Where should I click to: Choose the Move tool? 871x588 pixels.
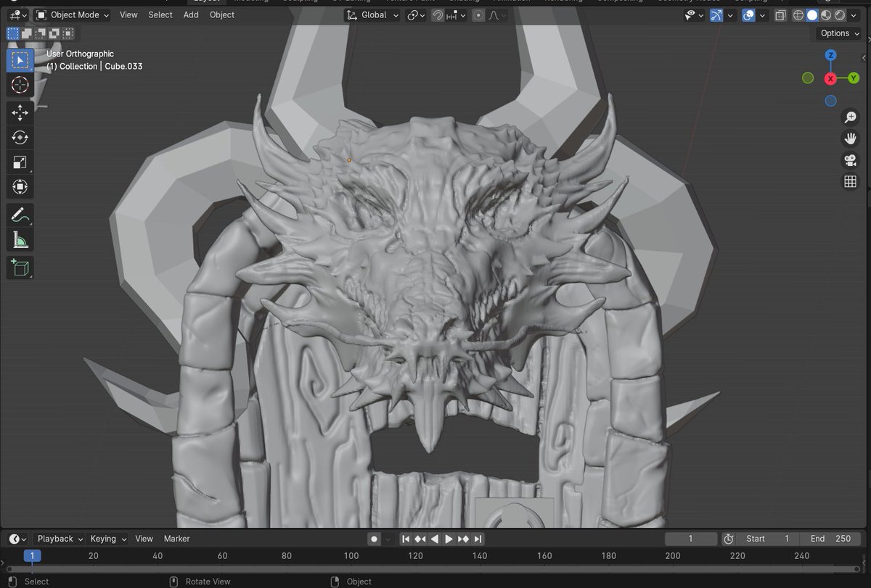pyautogui.click(x=20, y=112)
